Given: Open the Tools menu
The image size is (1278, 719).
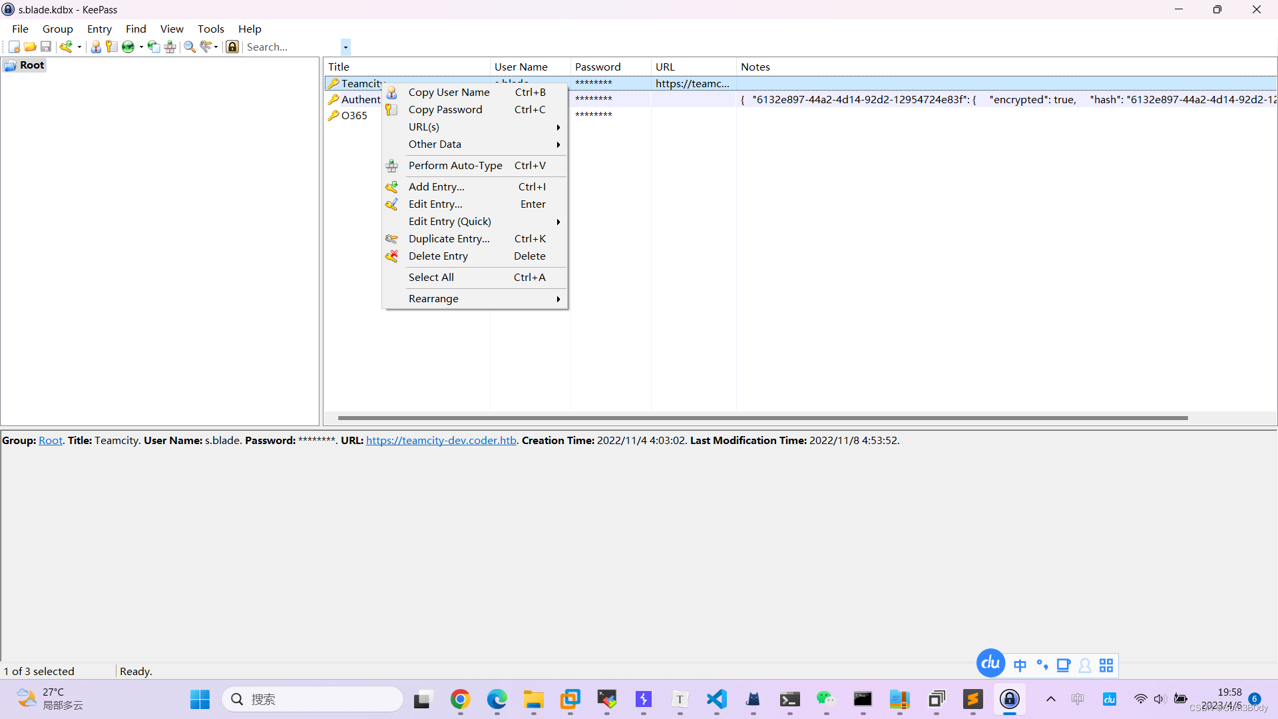Looking at the screenshot, I should click(211, 29).
